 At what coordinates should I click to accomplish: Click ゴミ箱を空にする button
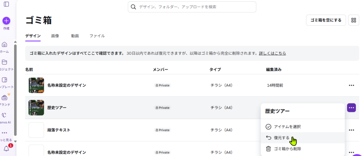(326, 20)
